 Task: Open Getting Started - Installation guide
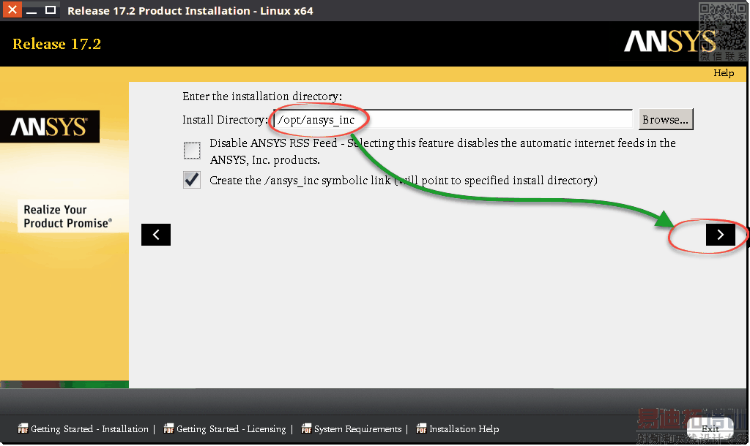pyautogui.click(x=89, y=428)
